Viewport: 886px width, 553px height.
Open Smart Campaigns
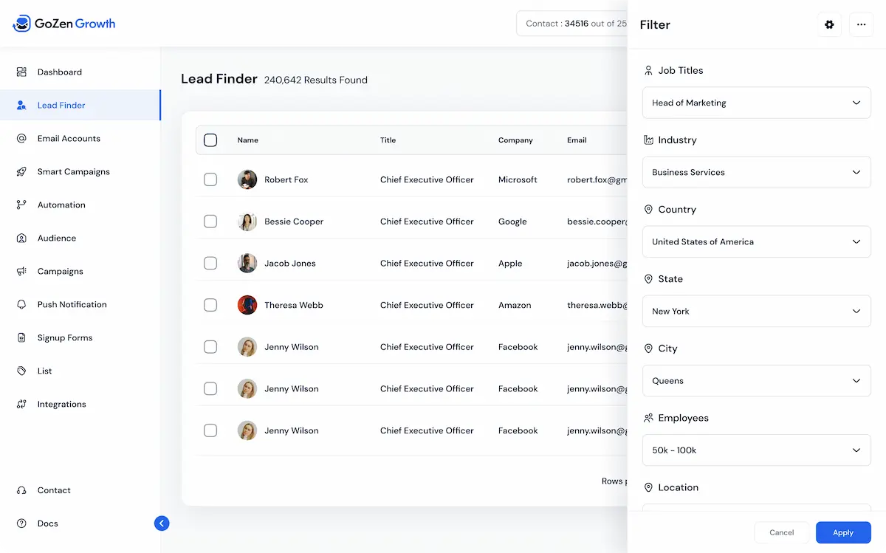[72, 171]
